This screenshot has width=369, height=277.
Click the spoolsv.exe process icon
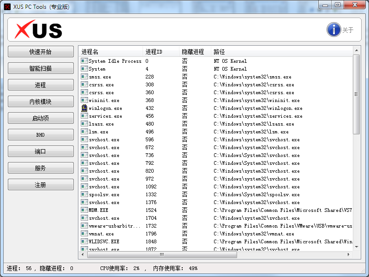coord(84,194)
